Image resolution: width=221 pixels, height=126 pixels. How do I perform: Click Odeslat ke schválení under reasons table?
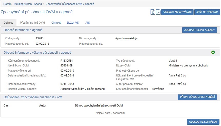(x=203, y=122)
